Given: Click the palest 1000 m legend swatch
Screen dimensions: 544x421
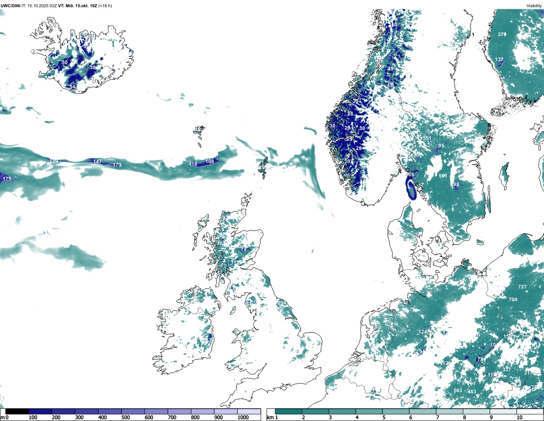Looking at the screenshot, I should point(249,411).
